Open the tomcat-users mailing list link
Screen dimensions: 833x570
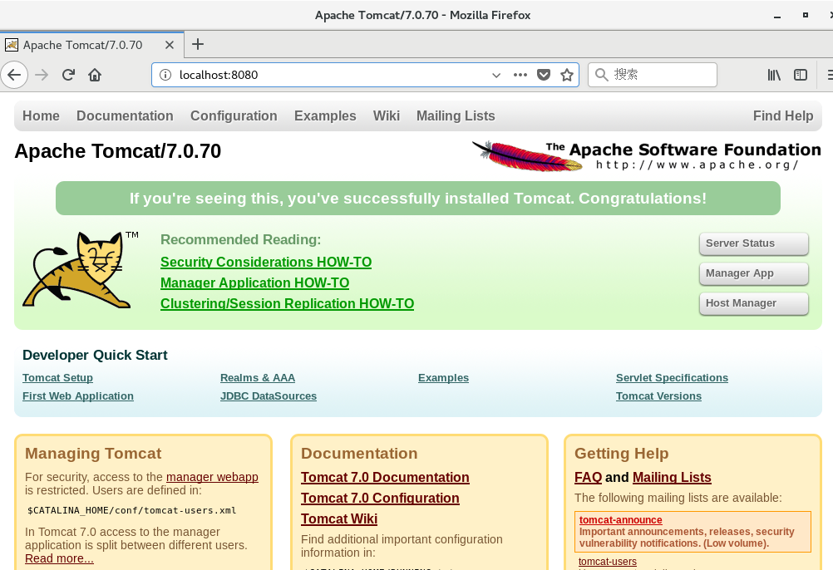pos(607,562)
